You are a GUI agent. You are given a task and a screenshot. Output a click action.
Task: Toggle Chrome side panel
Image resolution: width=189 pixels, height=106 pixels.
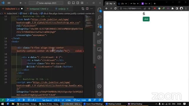177,9
